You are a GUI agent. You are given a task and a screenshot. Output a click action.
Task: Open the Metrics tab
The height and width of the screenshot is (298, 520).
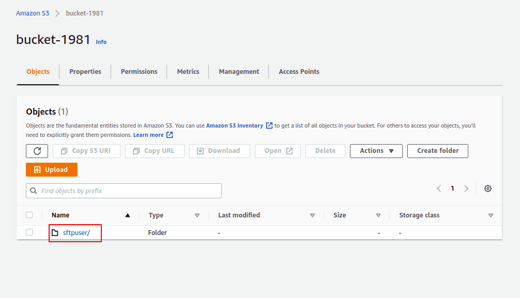pos(188,72)
